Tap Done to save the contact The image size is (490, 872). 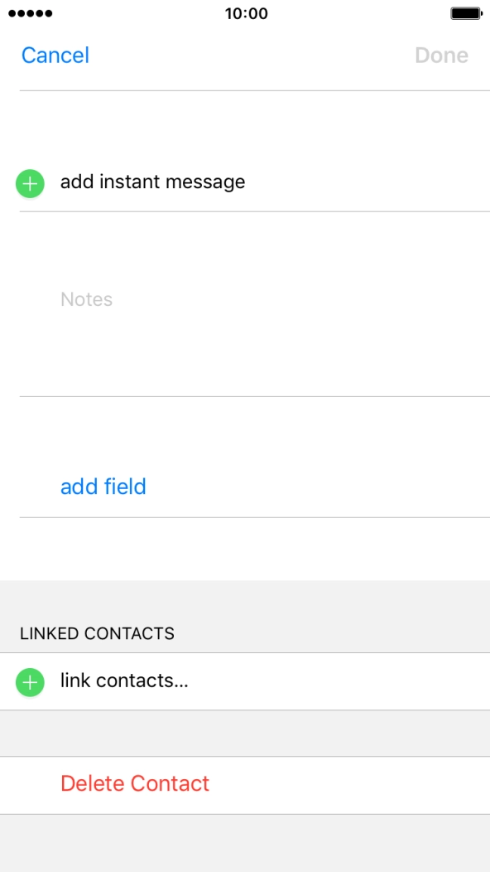pyautogui.click(x=441, y=55)
